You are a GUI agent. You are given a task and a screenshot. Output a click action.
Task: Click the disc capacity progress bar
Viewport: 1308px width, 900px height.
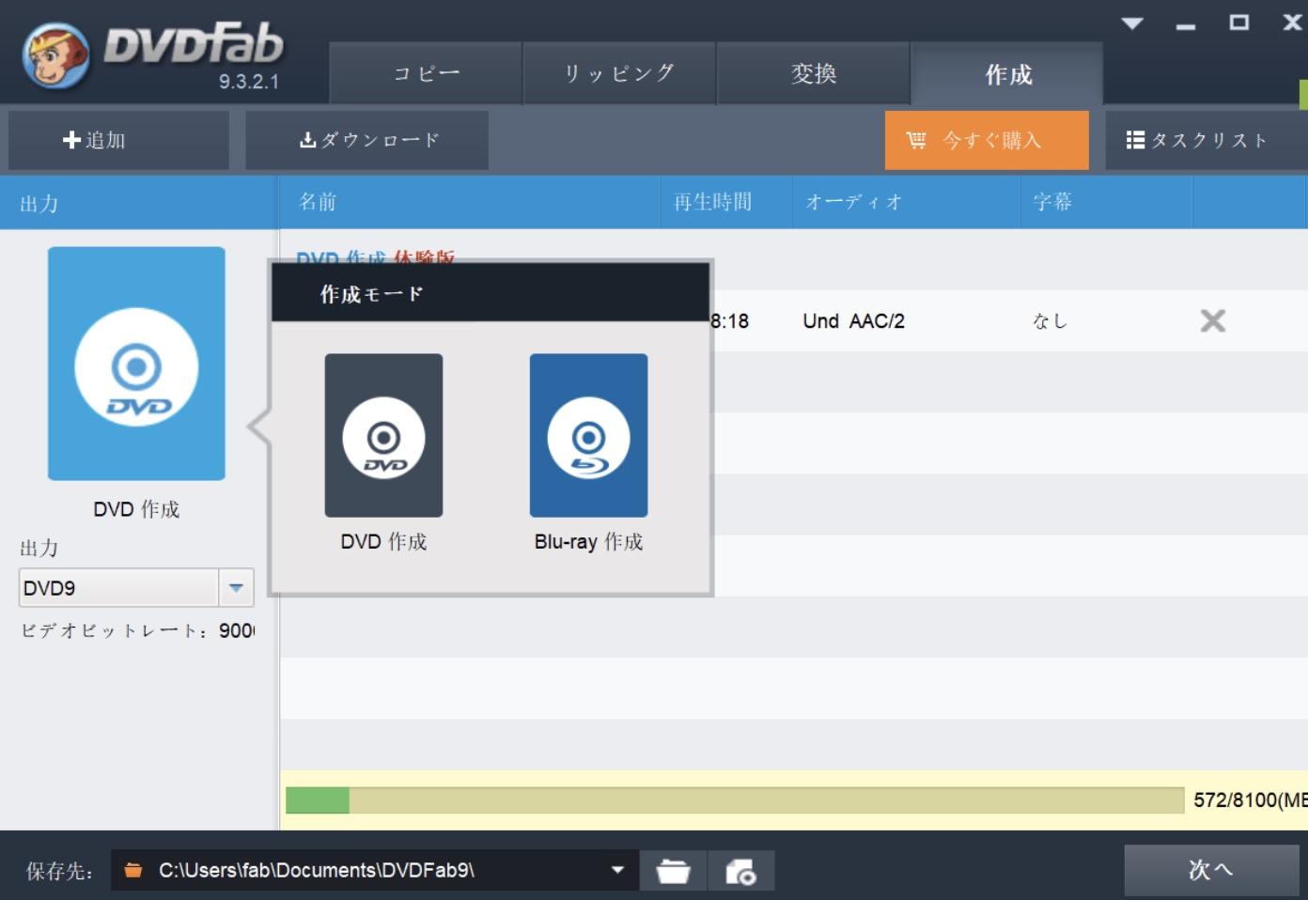pos(735,800)
